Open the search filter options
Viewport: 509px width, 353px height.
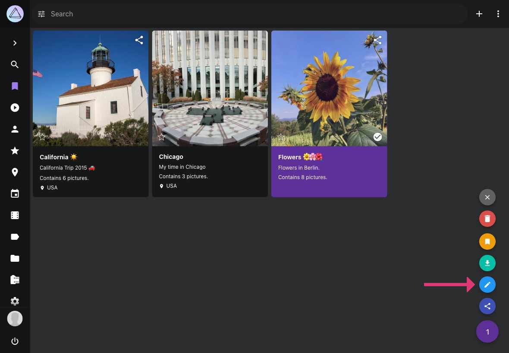click(x=41, y=14)
